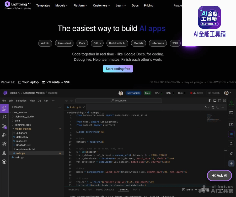Viewport: 236px width, 197px height.
Task: Click the Ask AI button
Action: point(219,175)
